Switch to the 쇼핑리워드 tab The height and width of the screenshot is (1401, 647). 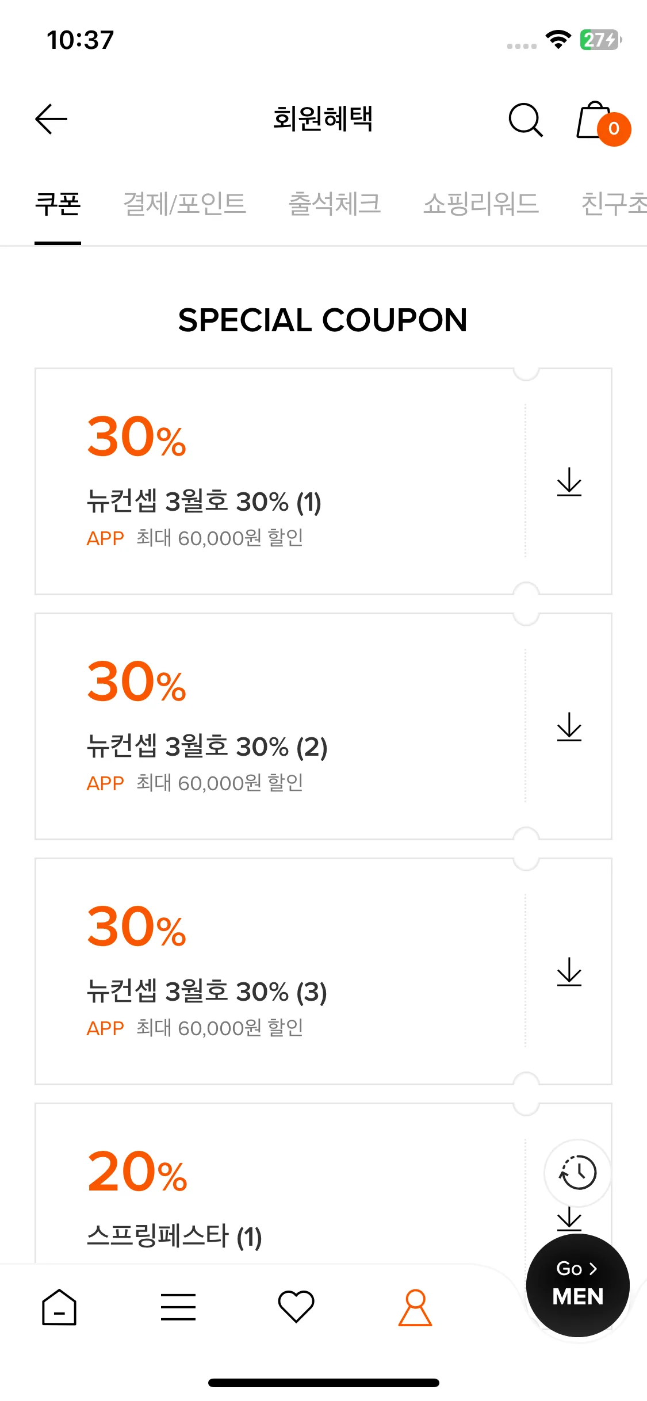tap(481, 204)
